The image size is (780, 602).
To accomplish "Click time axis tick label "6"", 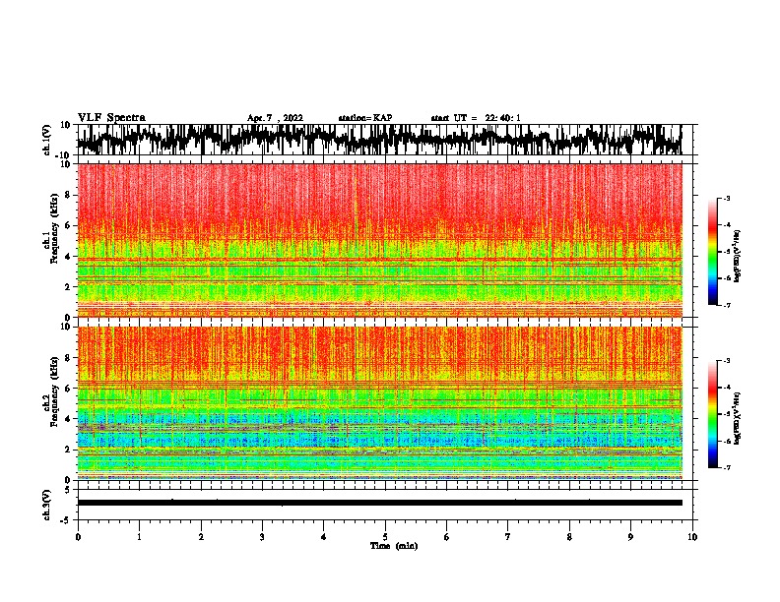I will [447, 537].
